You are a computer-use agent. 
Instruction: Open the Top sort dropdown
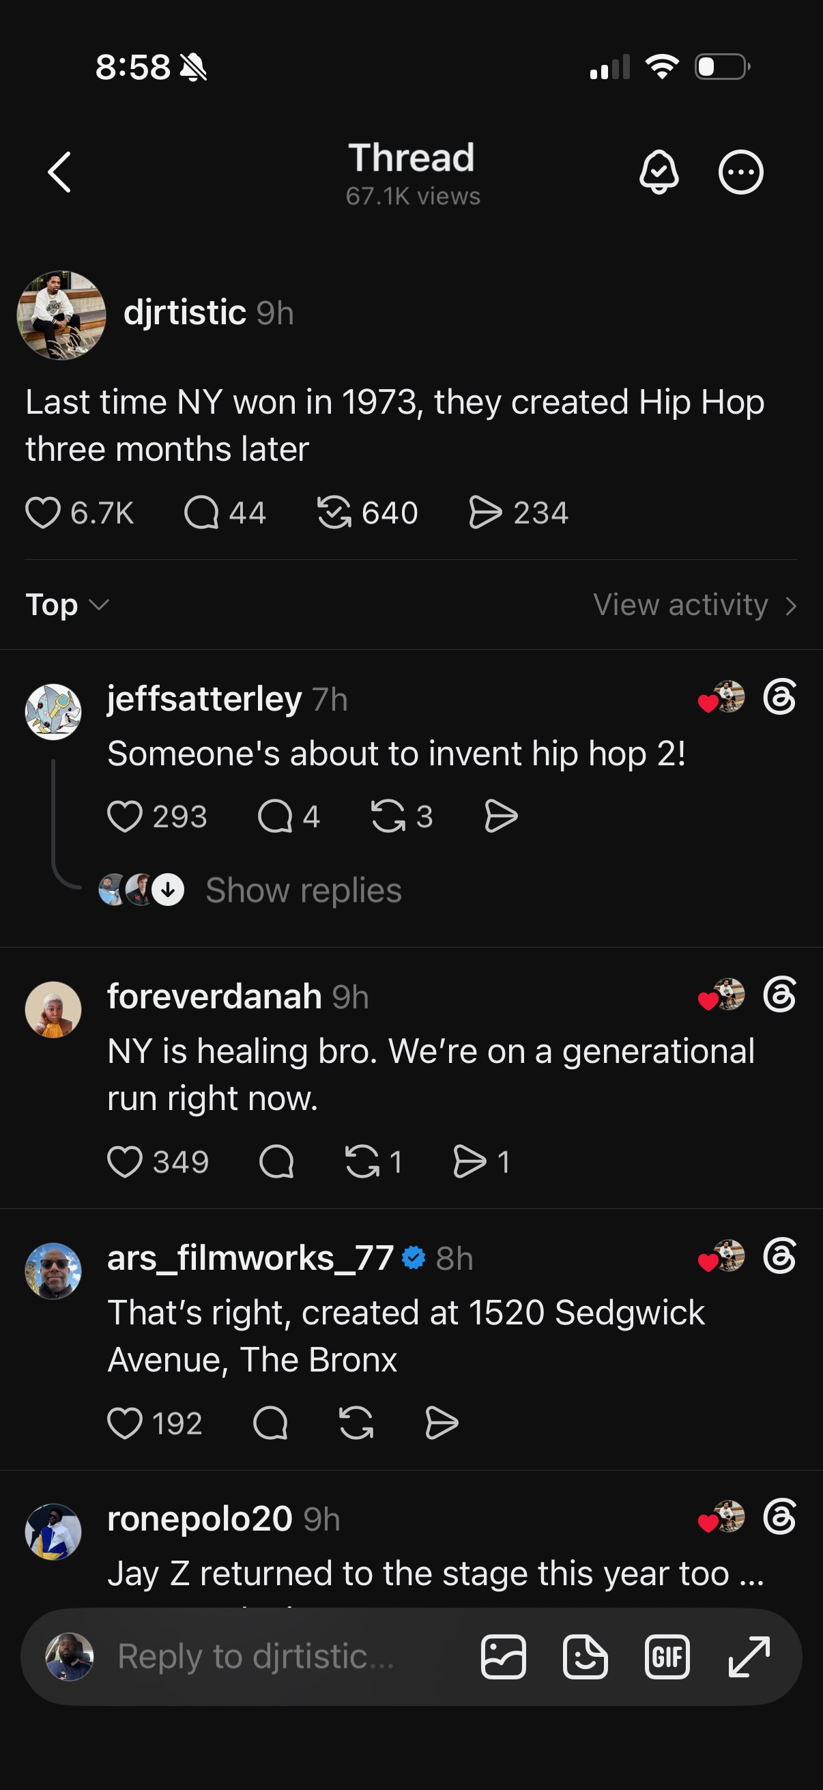(x=68, y=605)
